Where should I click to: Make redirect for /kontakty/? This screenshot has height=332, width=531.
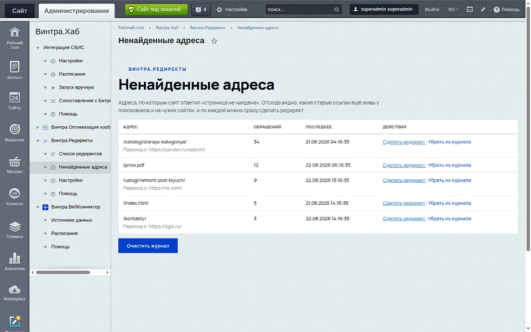pos(404,219)
